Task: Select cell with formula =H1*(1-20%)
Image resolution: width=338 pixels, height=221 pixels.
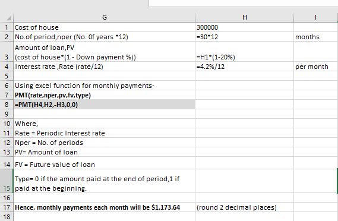Action: point(245,52)
